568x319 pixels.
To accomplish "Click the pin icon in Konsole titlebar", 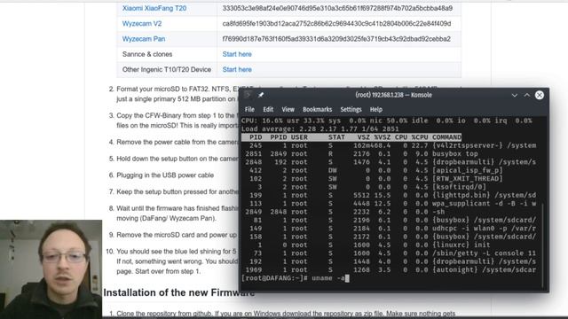I will [x=261, y=95].
